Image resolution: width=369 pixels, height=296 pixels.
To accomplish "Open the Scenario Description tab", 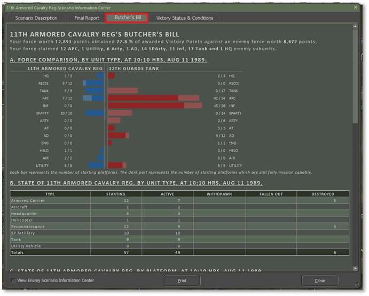I will pyautogui.click(x=36, y=18).
